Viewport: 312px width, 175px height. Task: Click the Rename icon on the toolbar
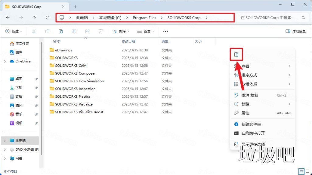[74, 31]
